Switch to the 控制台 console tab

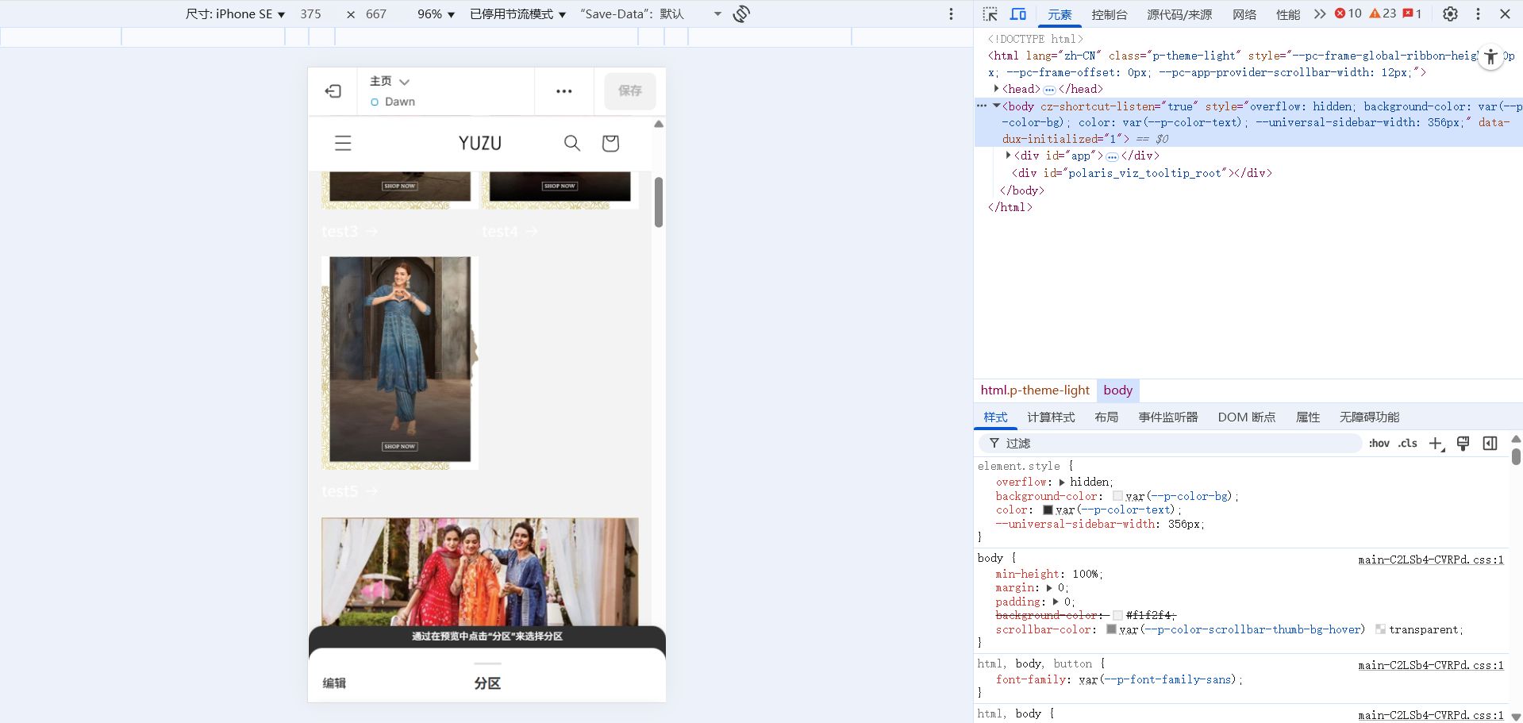click(x=1110, y=14)
